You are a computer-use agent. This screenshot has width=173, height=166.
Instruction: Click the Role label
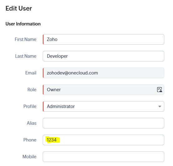click(32, 90)
